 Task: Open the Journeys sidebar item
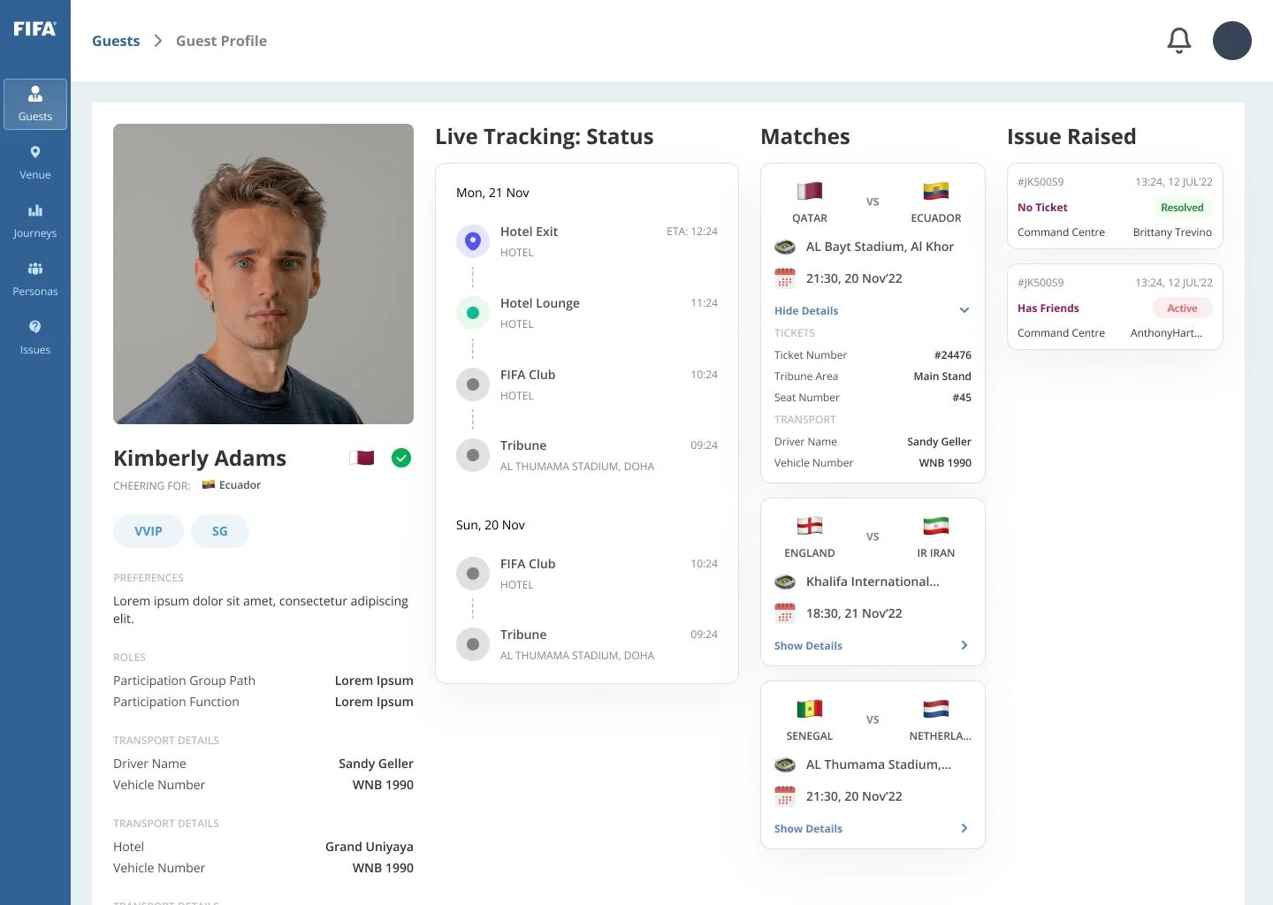[x=35, y=221]
